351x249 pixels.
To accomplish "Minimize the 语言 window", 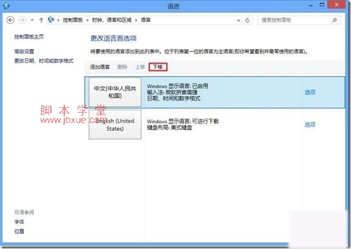I will [x=311, y=5].
